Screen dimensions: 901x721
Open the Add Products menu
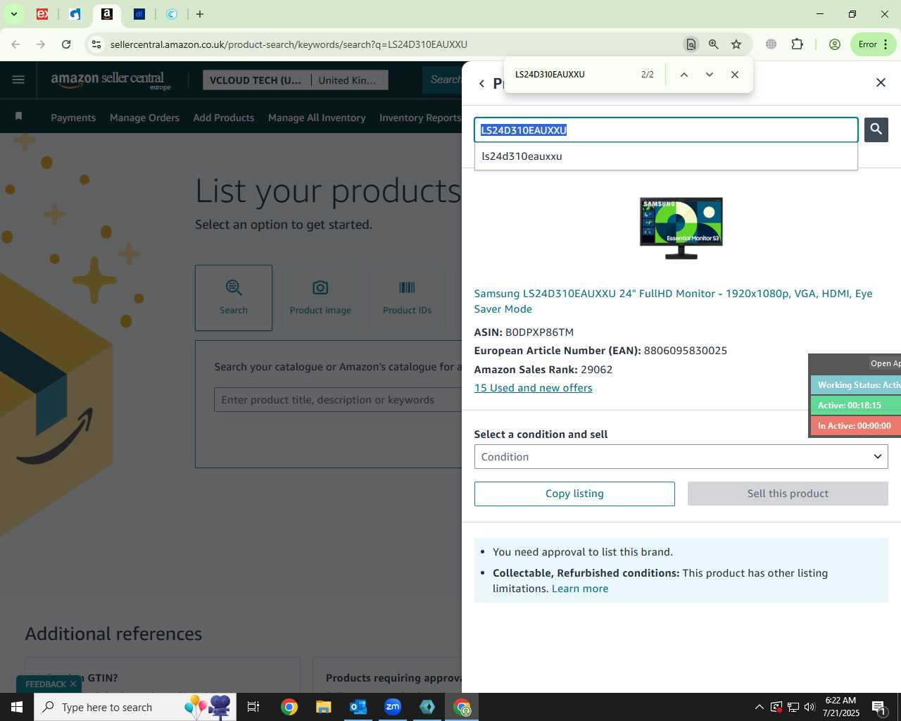click(x=224, y=118)
